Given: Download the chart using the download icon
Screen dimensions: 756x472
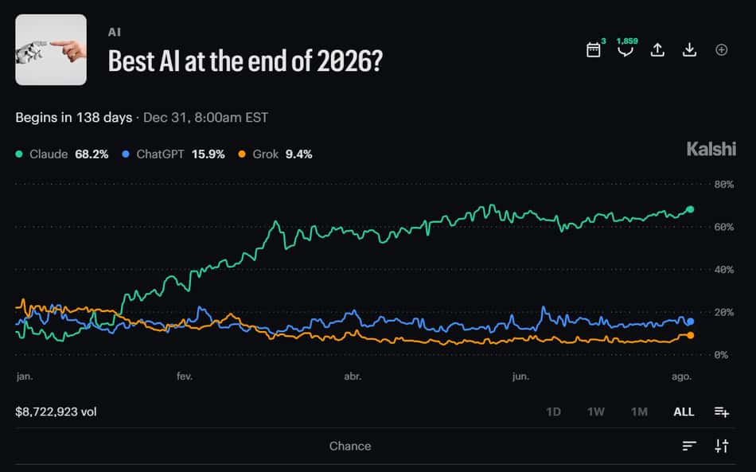Looking at the screenshot, I should (x=689, y=49).
